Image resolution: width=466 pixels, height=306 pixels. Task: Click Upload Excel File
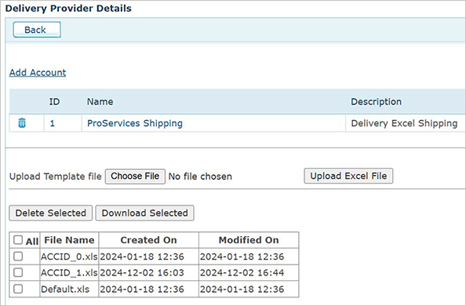[348, 176]
